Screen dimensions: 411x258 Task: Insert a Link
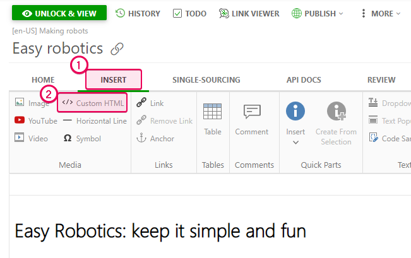pyautogui.click(x=150, y=103)
